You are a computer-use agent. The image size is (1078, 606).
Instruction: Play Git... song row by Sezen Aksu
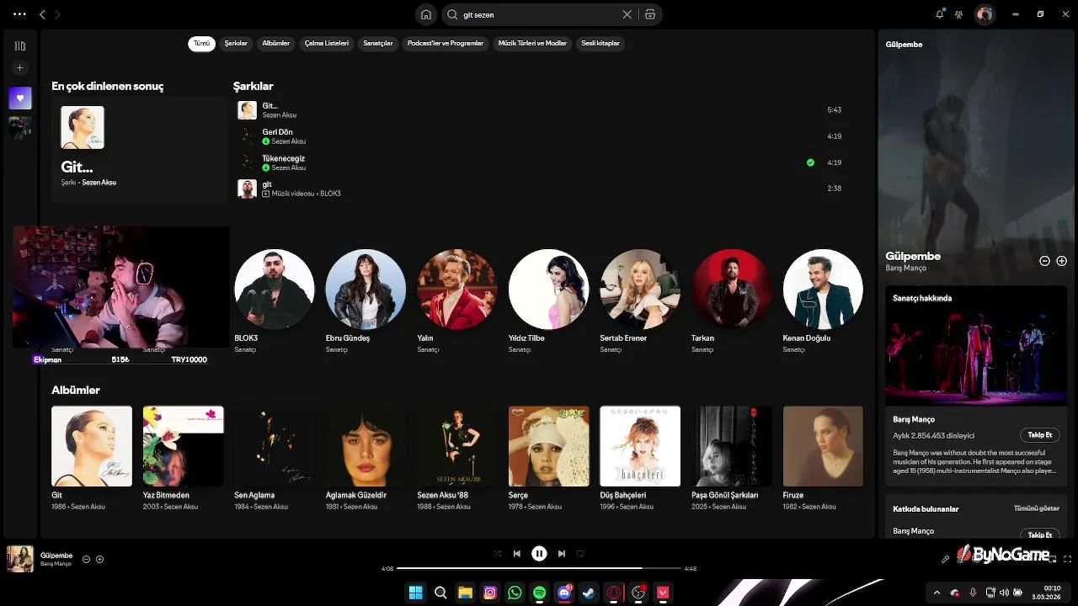[539, 110]
